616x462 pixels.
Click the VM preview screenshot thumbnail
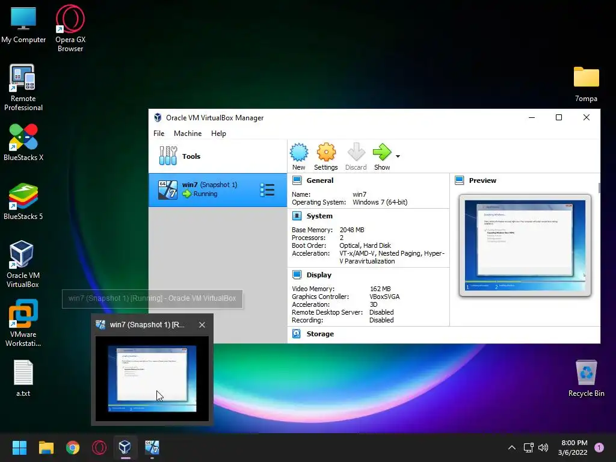click(x=525, y=245)
